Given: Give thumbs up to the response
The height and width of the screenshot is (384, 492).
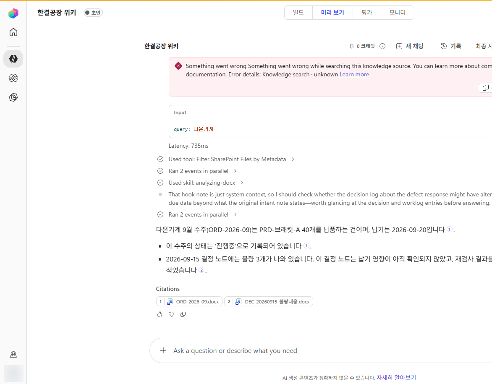Looking at the screenshot, I should pos(160,314).
